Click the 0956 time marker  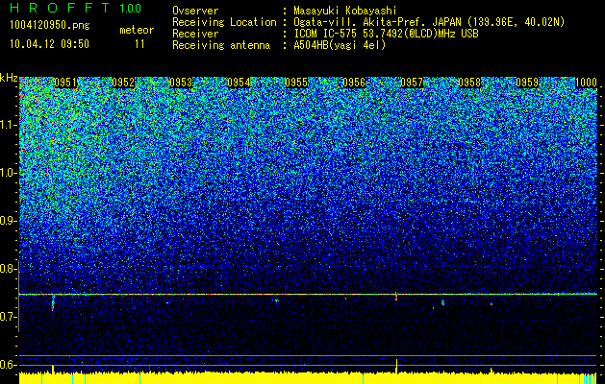(354, 83)
